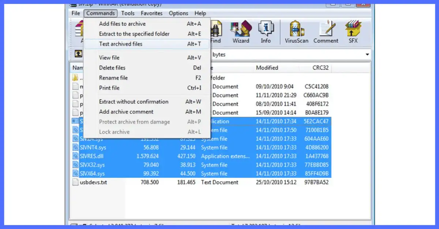Open the Help menu
Viewport: 439px width, 229px height.
[x=200, y=13]
